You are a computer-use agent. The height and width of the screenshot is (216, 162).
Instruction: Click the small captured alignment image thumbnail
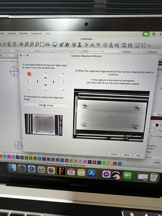[x=44, y=125]
